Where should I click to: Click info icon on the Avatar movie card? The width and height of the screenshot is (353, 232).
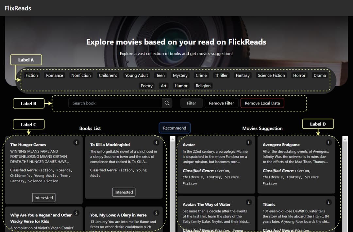pos(249,142)
